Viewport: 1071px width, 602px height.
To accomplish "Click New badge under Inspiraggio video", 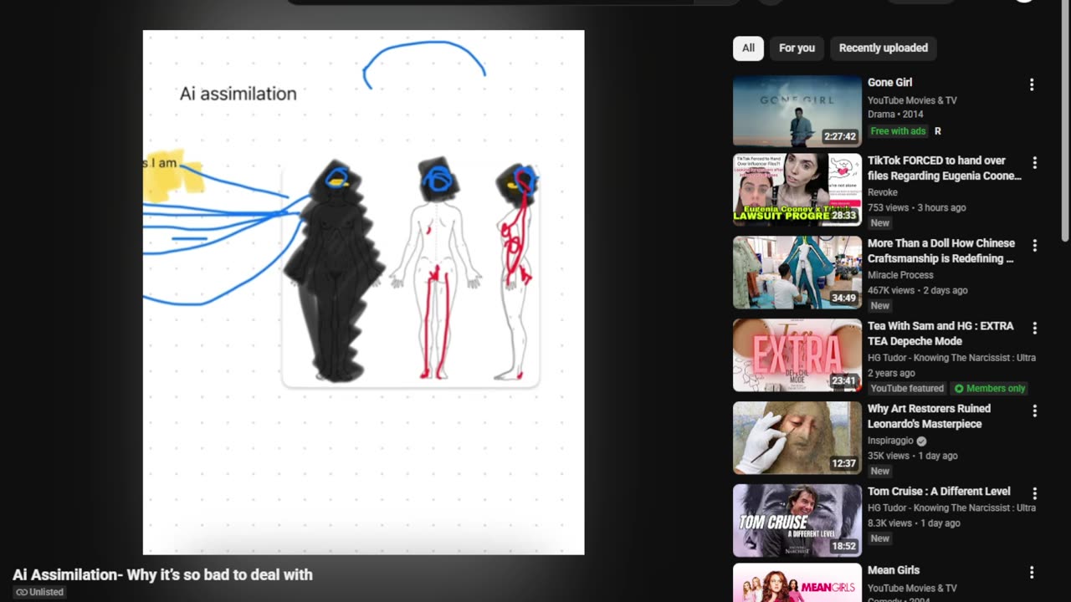I will coord(880,472).
